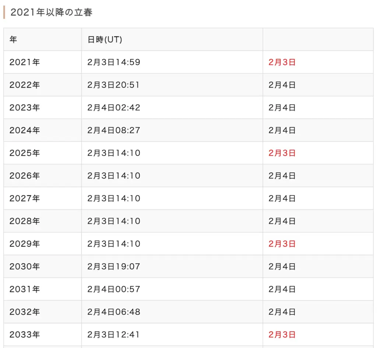This screenshot has width=377, height=348.
Task: Click the time 2月3日14:59
Action: 114,62
